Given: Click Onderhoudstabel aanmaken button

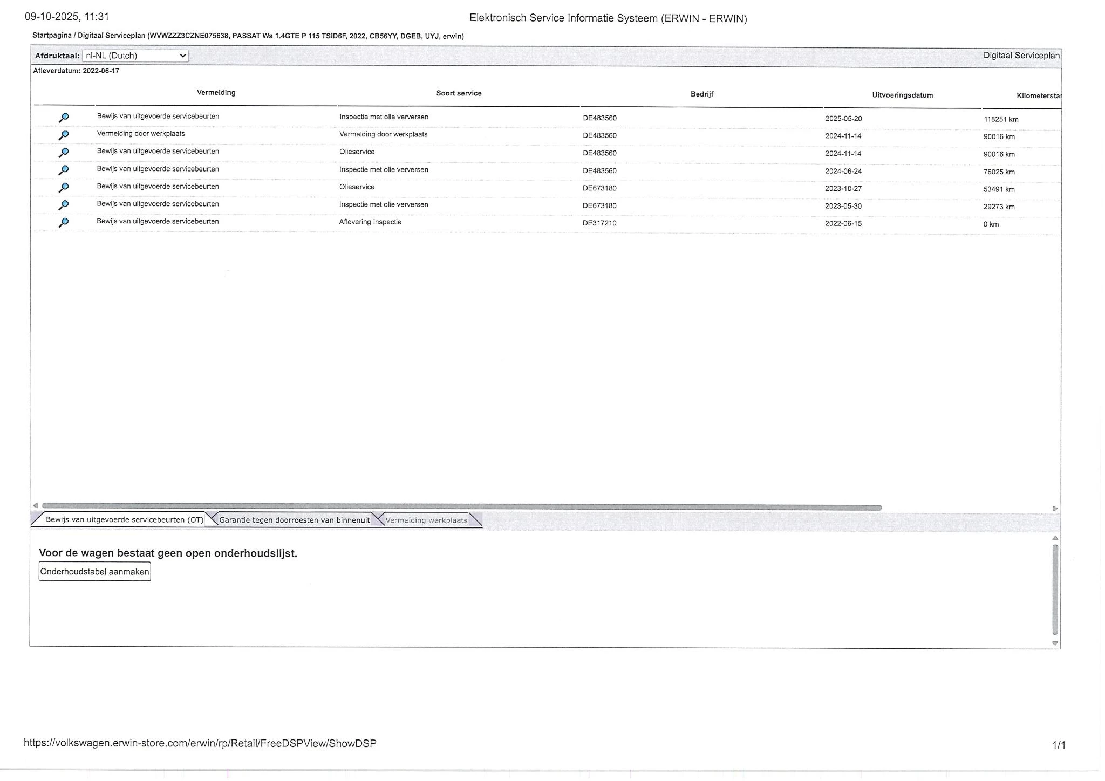Looking at the screenshot, I should point(94,572).
